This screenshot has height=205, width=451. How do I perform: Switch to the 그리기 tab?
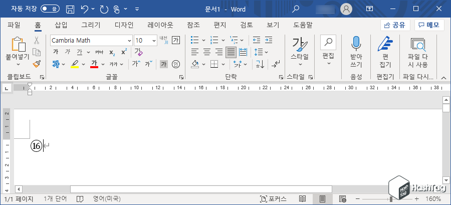[x=91, y=25]
